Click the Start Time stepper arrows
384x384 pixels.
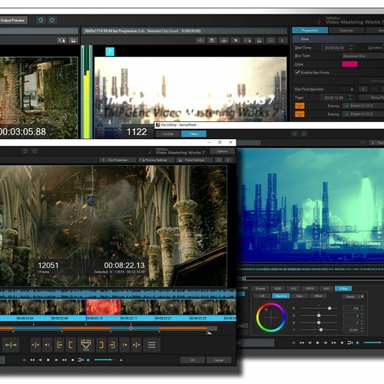point(351,48)
